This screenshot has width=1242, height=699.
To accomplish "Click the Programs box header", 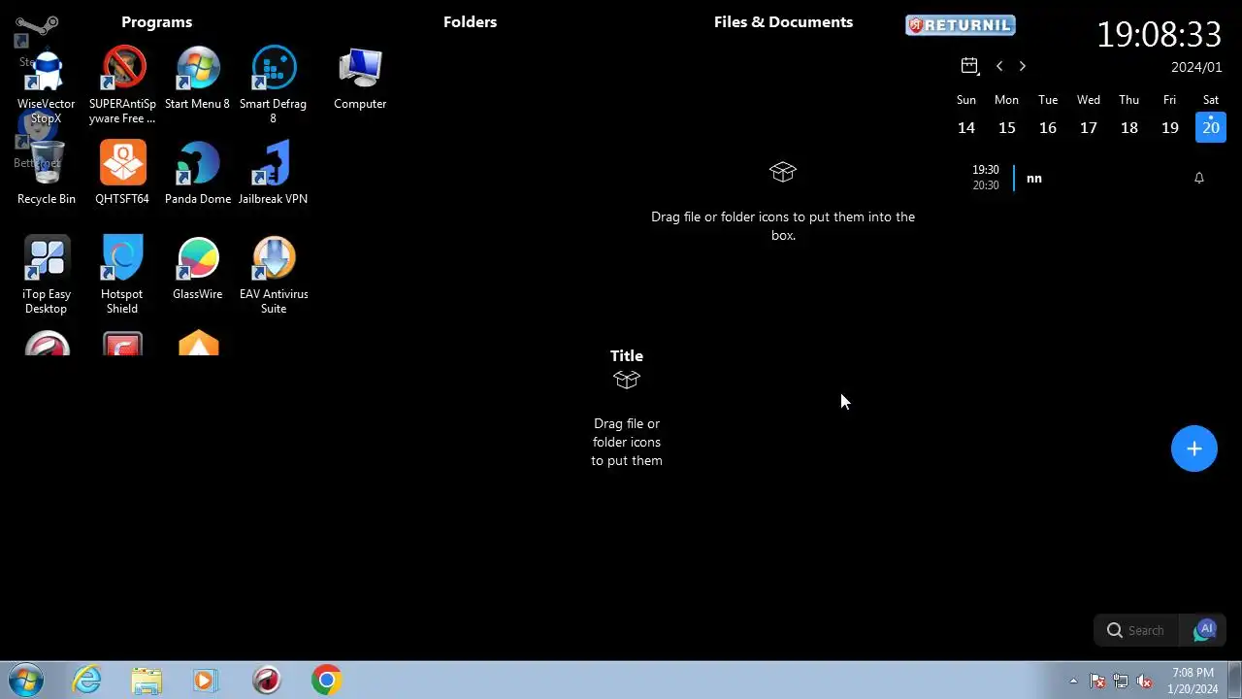I will click(x=157, y=22).
